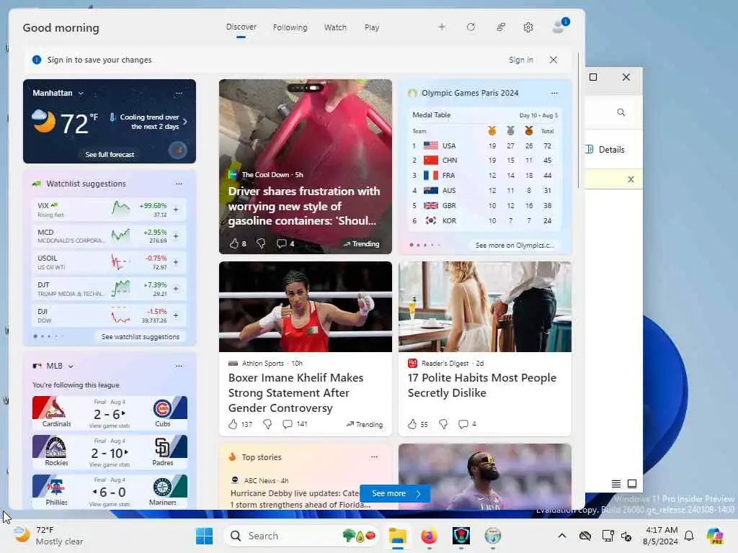738x553 pixels.
Task: Open Details in the background window
Action: click(605, 150)
